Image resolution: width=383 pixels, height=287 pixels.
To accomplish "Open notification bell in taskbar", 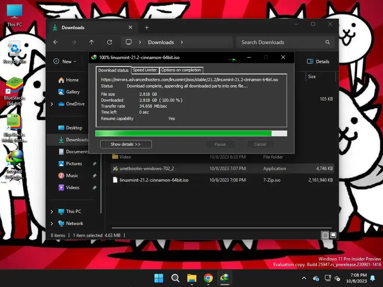I will 373,278.
